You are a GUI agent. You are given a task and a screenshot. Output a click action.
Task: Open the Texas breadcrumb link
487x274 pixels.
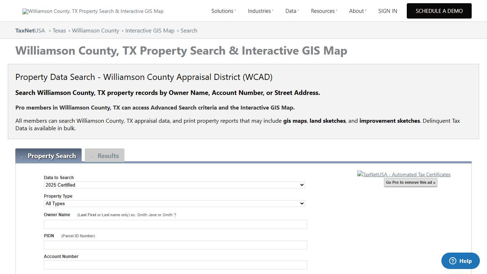(x=59, y=30)
